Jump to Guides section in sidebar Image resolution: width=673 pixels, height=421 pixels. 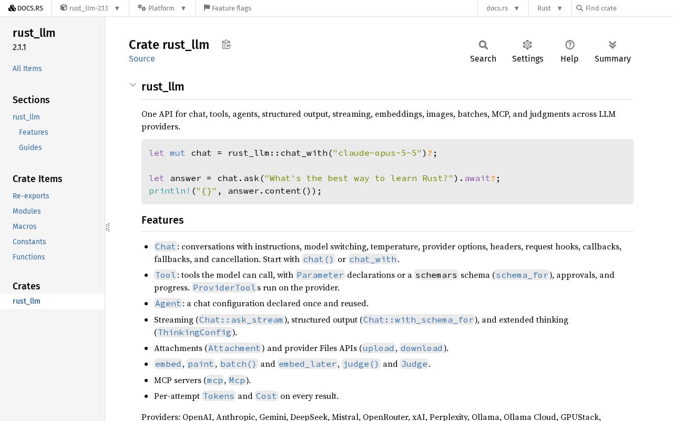coord(30,147)
